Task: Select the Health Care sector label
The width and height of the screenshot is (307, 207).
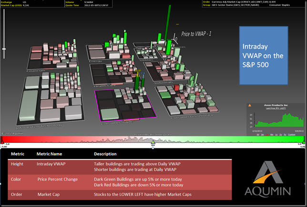Action: [x=104, y=86]
